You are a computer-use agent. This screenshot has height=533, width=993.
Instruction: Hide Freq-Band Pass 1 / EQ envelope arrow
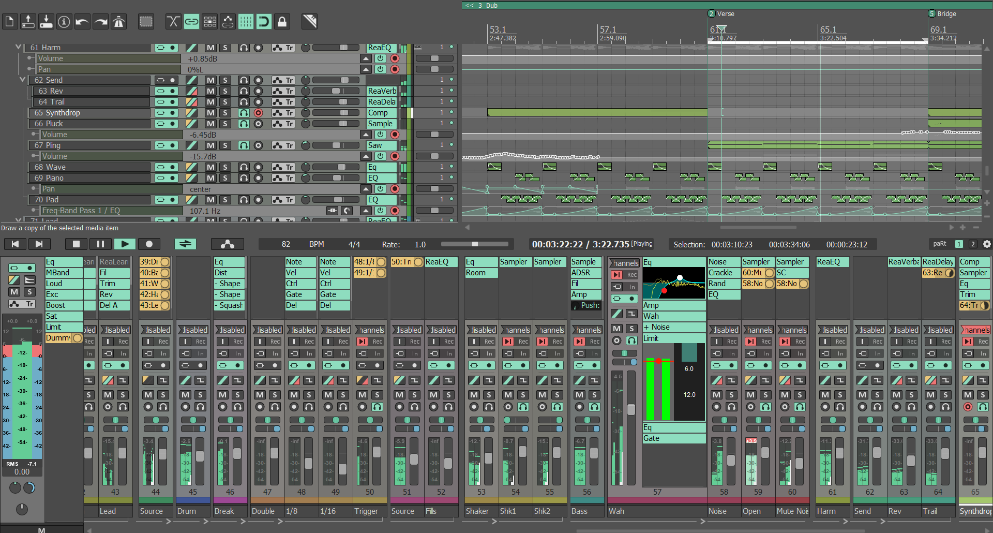click(x=366, y=211)
